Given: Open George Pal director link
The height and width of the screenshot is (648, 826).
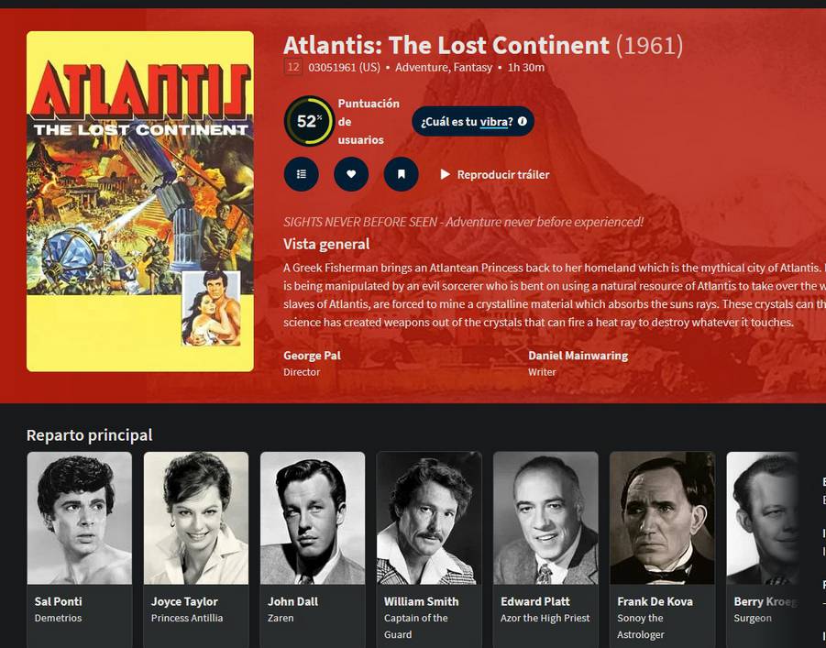Looking at the screenshot, I should tap(312, 356).
